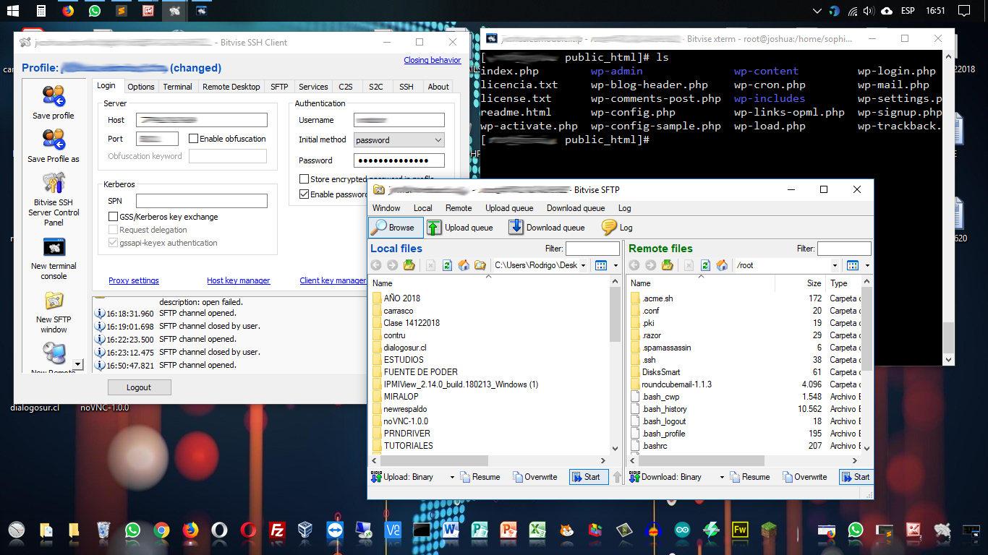Image resolution: width=988 pixels, height=555 pixels.
Task: Click the Save profile icon
Action: pos(54,96)
